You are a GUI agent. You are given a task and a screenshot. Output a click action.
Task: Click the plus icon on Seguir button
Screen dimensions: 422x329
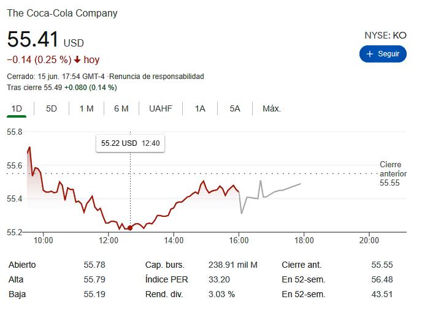click(370, 54)
